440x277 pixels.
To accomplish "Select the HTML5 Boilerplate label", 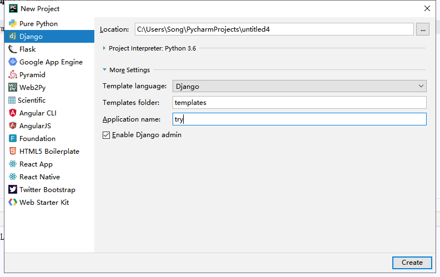I will click(x=49, y=152).
